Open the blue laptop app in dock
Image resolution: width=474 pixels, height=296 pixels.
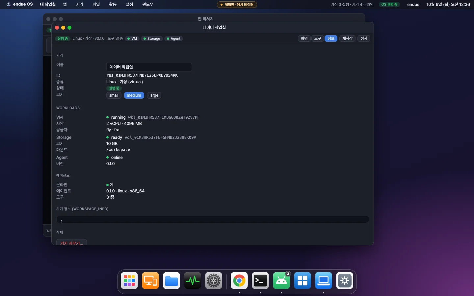click(x=324, y=281)
